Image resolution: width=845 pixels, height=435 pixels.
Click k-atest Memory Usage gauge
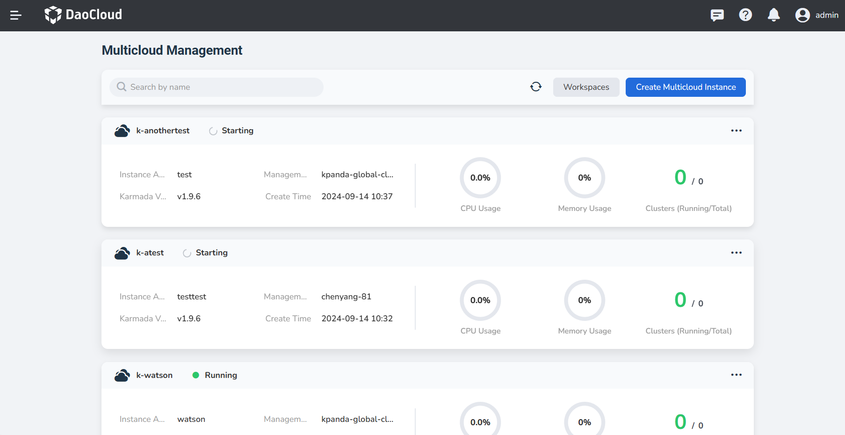pyautogui.click(x=585, y=300)
